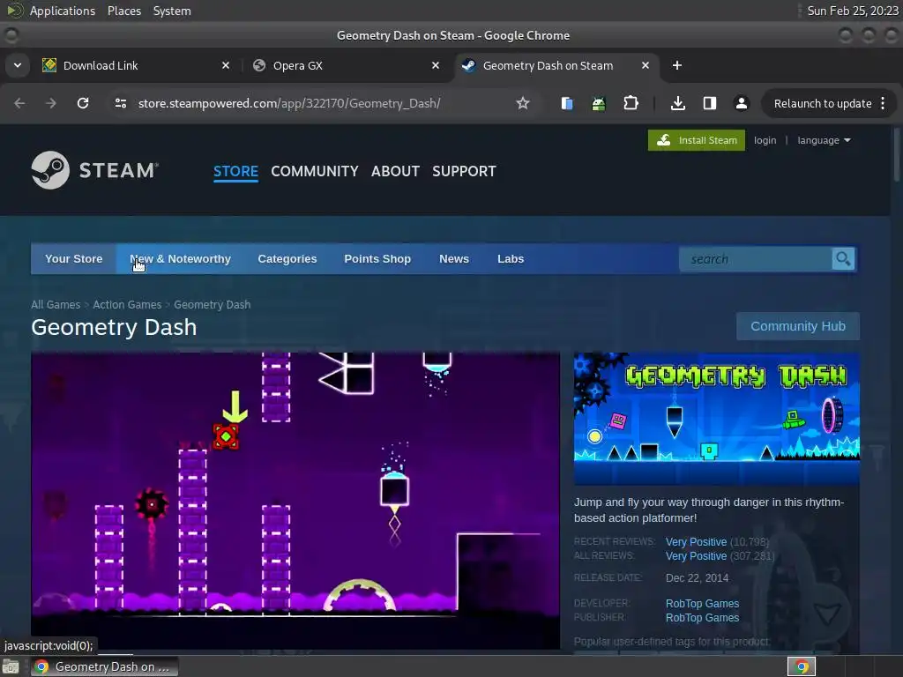The height and width of the screenshot is (677, 903).
Task: Open the News link
Action: (454, 259)
